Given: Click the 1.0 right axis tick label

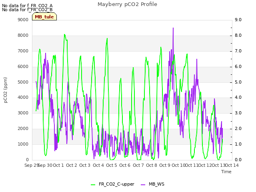Looking at the screenshot, I should (x=238, y=144).
